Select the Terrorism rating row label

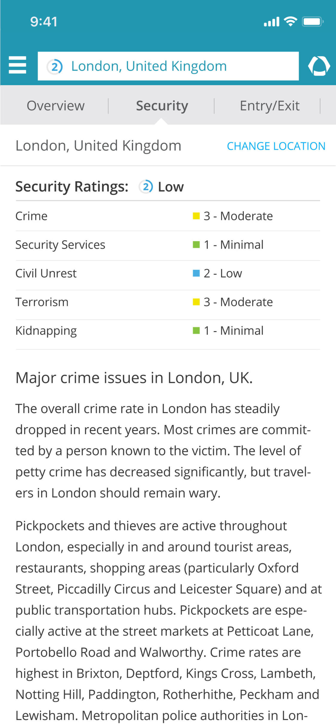coord(42,302)
